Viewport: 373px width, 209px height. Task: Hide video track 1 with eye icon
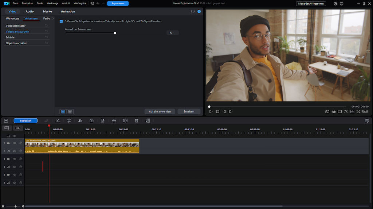15,143
